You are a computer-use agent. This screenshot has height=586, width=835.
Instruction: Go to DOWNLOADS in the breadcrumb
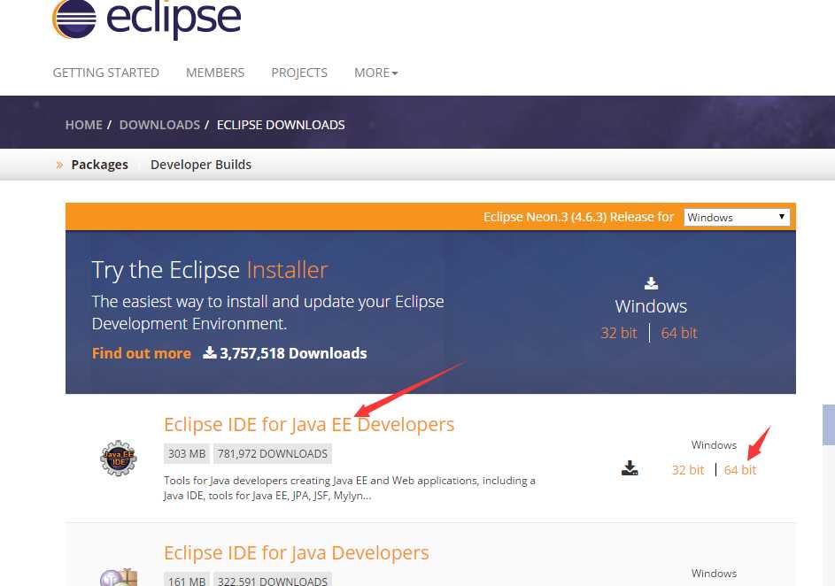click(159, 125)
